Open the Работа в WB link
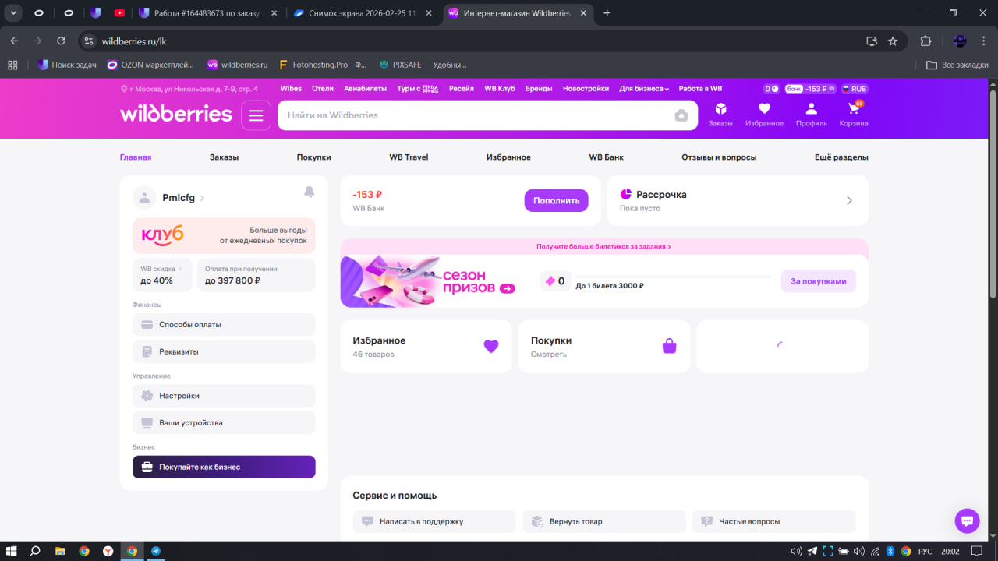This screenshot has height=561, width=998. [x=700, y=89]
